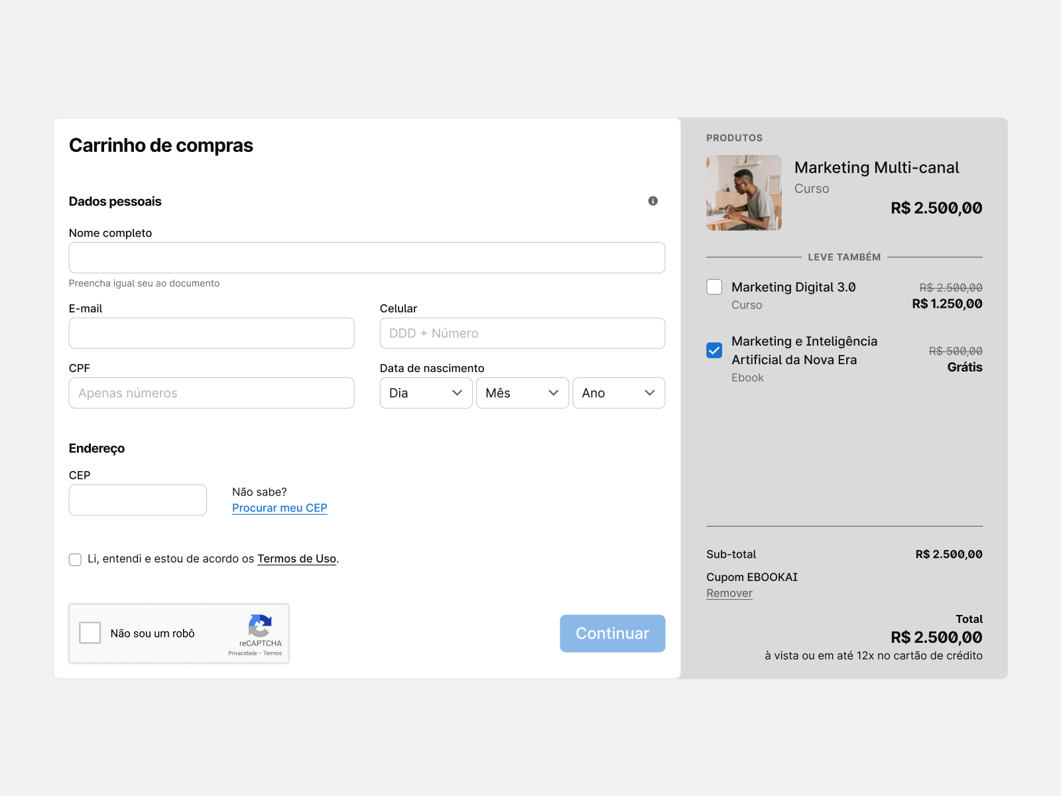Open the Termos de Uso link
The width and height of the screenshot is (1061, 796).
[x=296, y=559]
